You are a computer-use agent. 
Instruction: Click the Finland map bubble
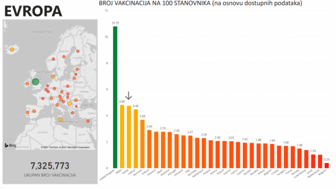(78, 51)
